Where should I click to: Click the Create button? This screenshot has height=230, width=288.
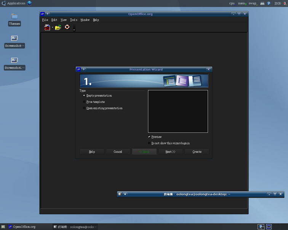(x=197, y=152)
